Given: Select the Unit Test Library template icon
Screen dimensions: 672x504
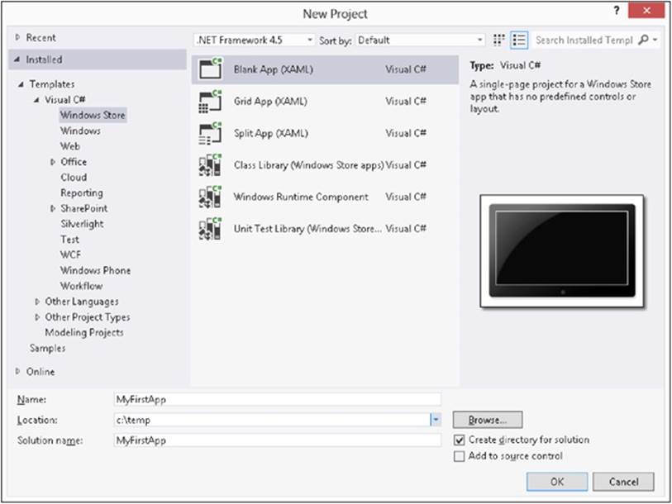Looking at the screenshot, I should pyautogui.click(x=211, y=229).
